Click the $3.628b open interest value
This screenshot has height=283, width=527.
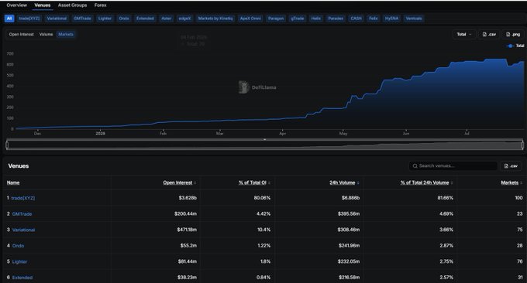[188, 198]
